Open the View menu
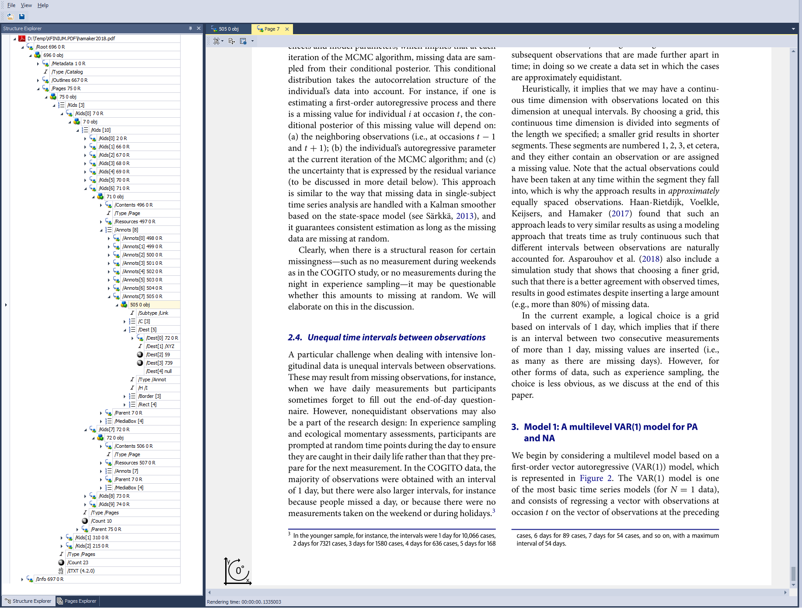Screen dimensions: 802x608 pyautogui.click(x=26, y=5)
